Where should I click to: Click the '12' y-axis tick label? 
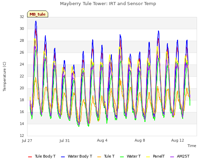point(22,135)
